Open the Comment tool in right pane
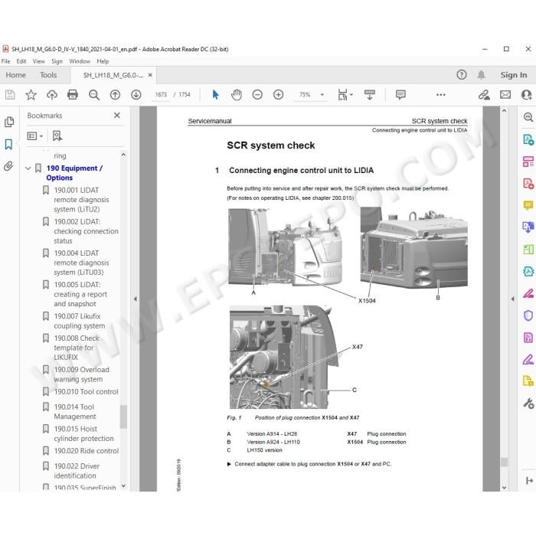This screenshot has width=536, height=536. (528, 205)
